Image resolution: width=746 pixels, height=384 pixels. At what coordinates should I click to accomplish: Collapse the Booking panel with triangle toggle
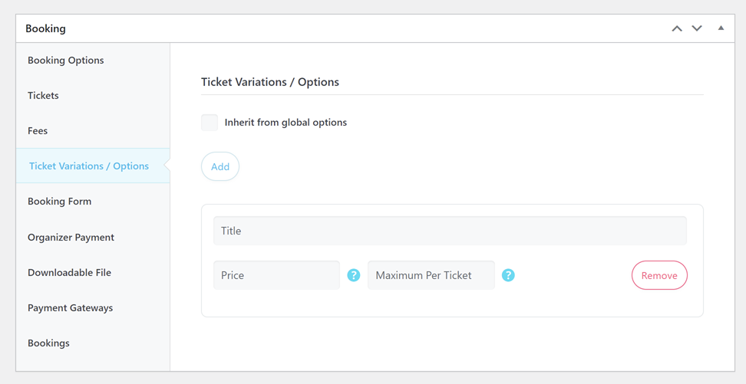click(x=721, y=28)
